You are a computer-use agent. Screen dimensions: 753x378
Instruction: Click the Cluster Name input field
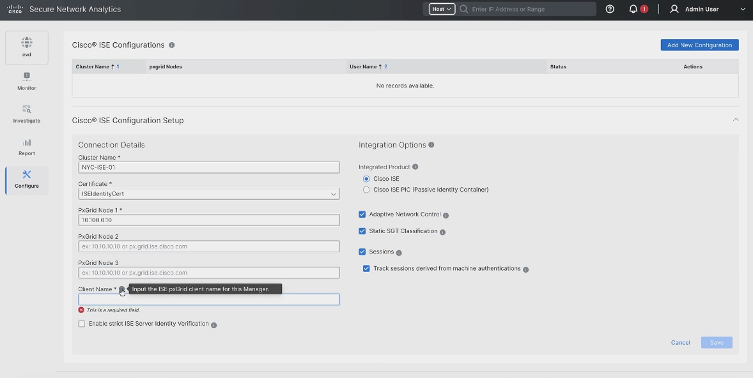click(x=209, y=167)
